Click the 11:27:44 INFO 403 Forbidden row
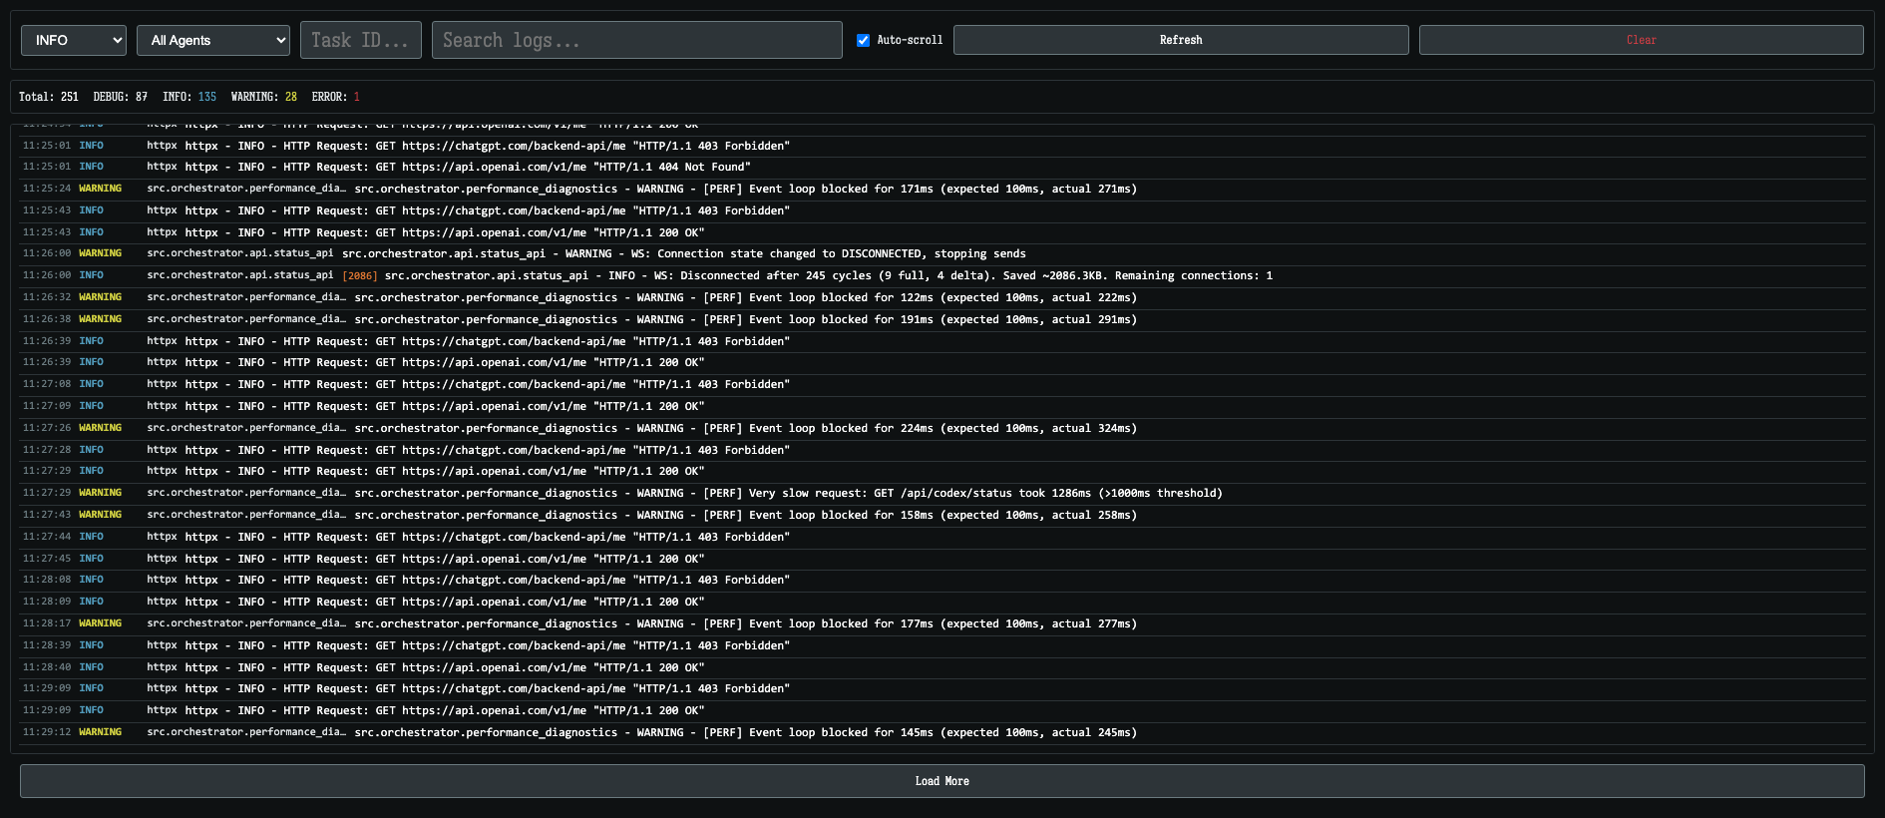This screenshot has width=1885, height=818. coord(942,537)
